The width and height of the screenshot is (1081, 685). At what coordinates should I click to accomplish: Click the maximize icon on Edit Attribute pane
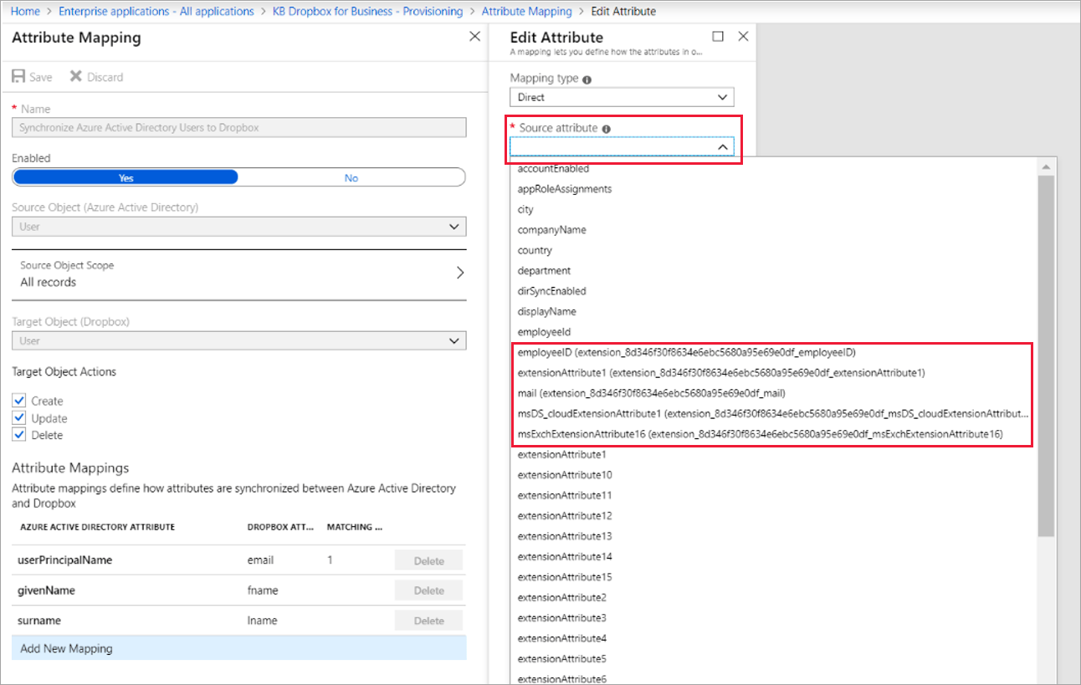717,36
